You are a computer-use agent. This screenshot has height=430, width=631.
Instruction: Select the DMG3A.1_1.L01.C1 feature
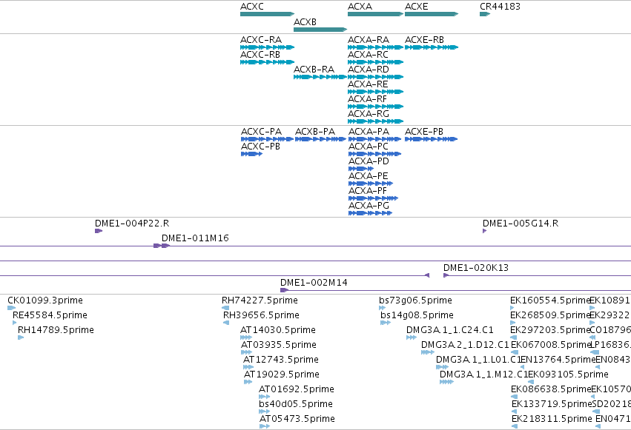(x=442, y=367)
